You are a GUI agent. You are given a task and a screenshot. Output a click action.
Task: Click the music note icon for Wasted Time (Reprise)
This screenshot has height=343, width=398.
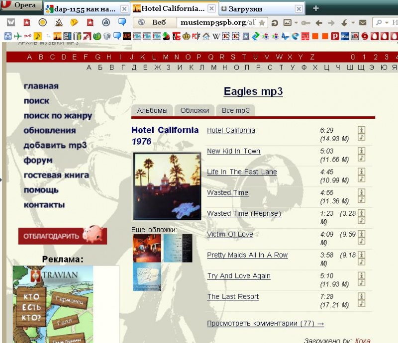[362, 220]
